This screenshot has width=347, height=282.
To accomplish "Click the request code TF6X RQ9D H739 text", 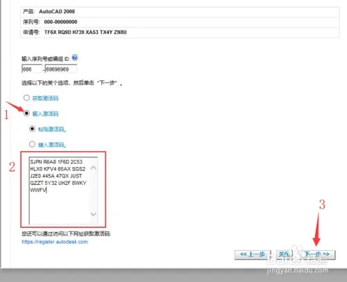I will pos(85,32).
